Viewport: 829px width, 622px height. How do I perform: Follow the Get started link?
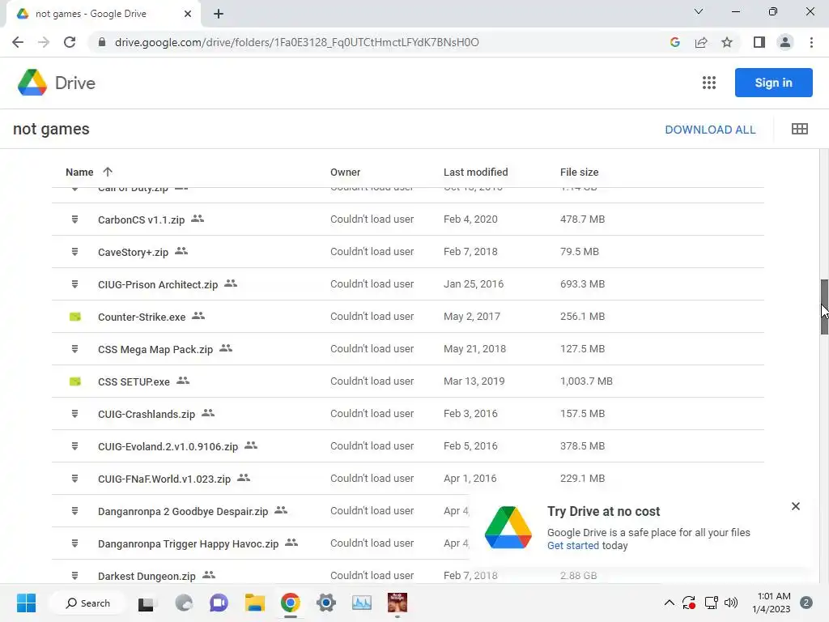573,545
